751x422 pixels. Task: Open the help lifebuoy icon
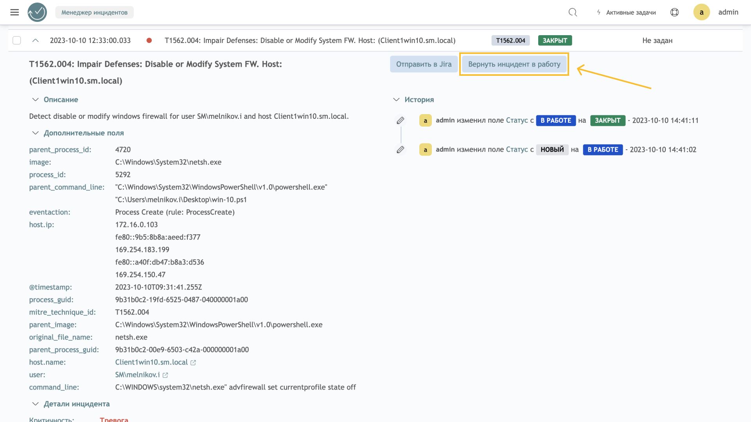pos(674,12)
